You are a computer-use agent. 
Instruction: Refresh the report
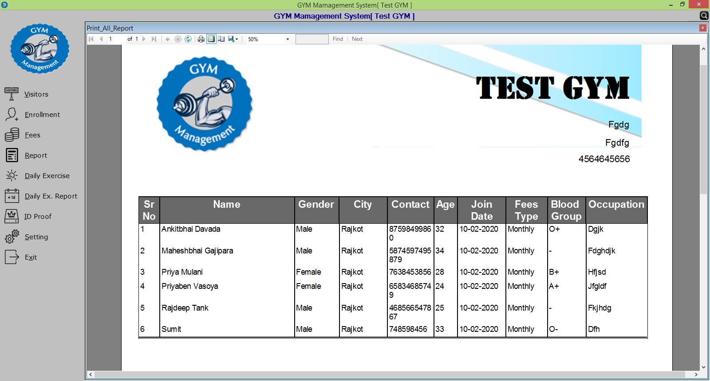pyautogui.click(x=188, y=39)
